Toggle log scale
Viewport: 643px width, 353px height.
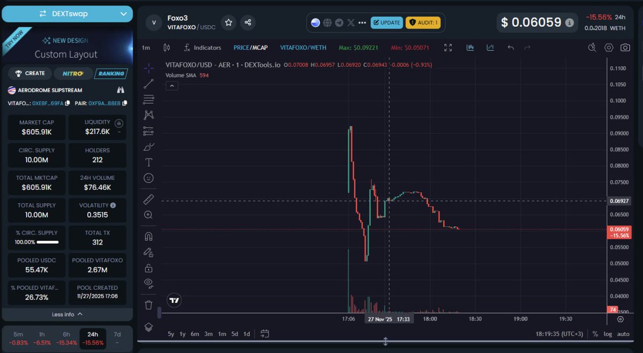click(x=608, y=334)
